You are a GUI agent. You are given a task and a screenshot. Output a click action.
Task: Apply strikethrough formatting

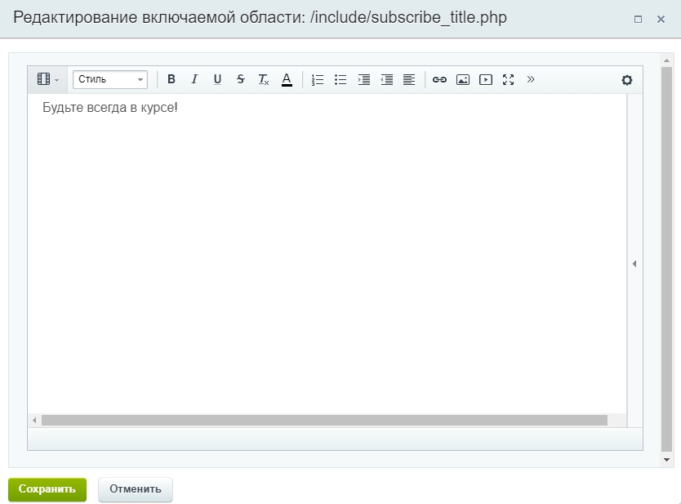click(241, 79)
